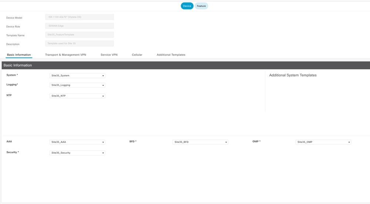Click the Description label

[13, 44]
